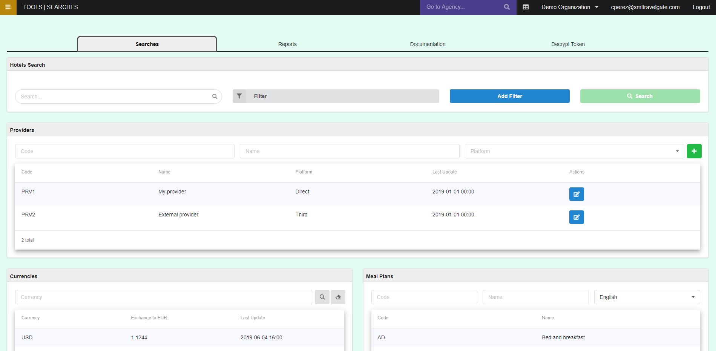Click the AD meal plan code cell
The image size is (716, 351).
381,337
